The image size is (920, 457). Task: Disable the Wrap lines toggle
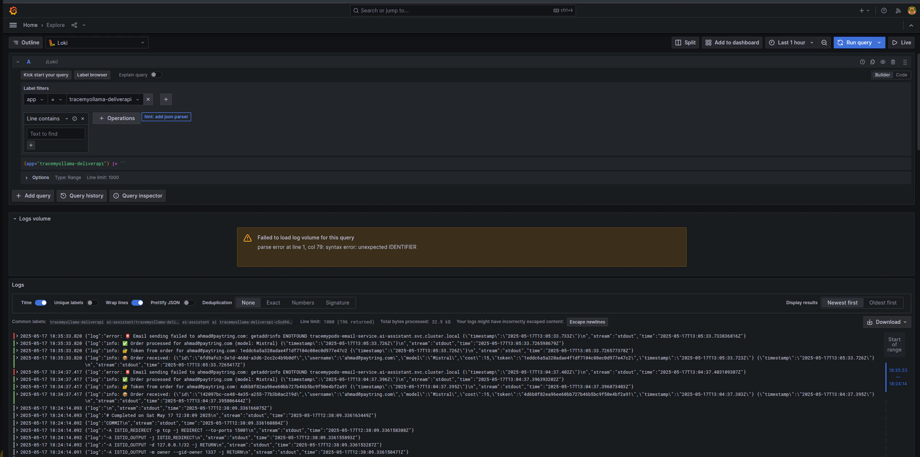(x=137, y=303)
